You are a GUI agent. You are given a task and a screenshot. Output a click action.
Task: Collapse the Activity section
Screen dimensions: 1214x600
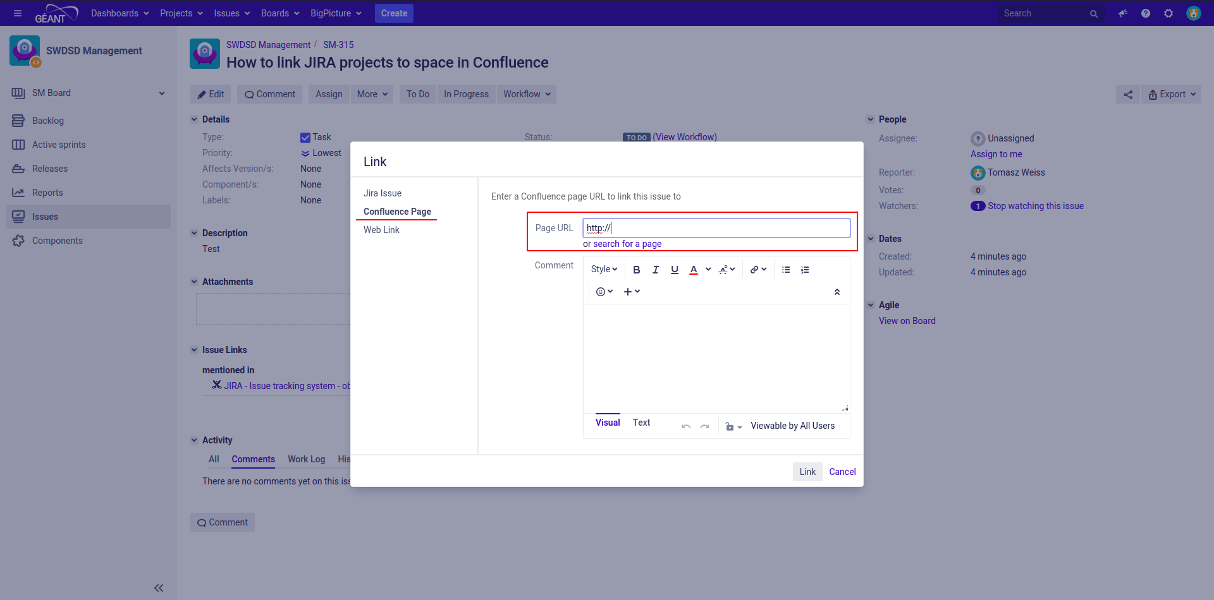click(x=194, y=440)
